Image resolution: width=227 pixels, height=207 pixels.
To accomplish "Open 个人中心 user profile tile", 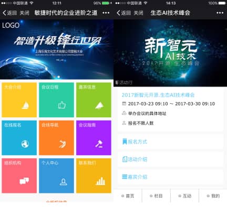I will tap(56, 176).
